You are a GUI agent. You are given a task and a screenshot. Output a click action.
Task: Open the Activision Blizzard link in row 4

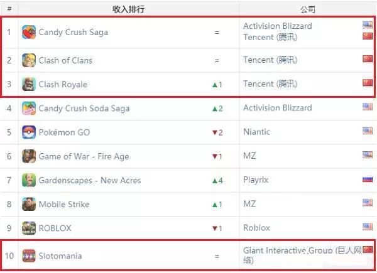(x=278, y=108)
